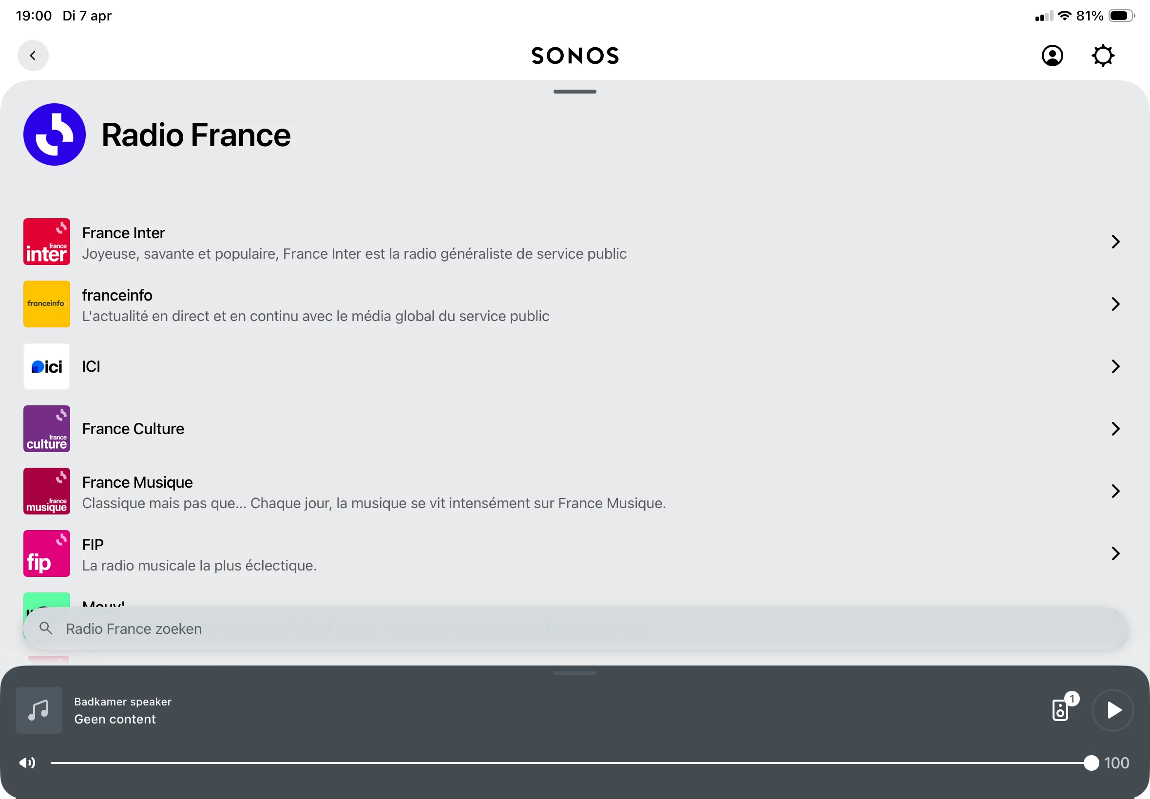
Task: Open France Musique station entry
Action: 137,483
